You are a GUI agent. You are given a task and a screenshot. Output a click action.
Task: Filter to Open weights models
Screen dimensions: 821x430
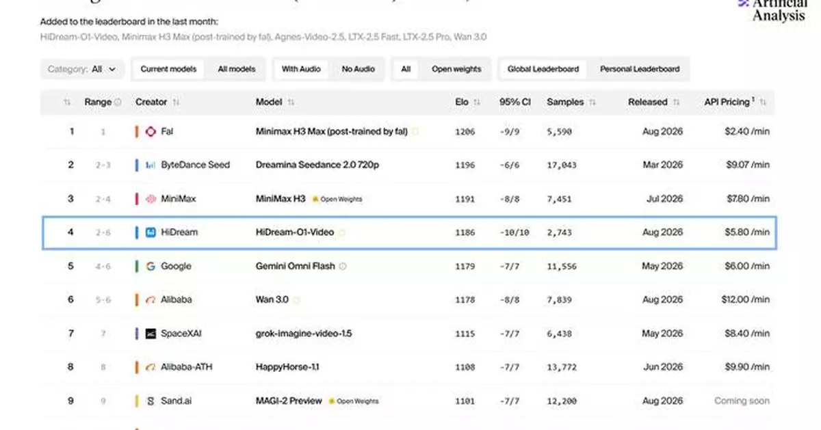456,69
